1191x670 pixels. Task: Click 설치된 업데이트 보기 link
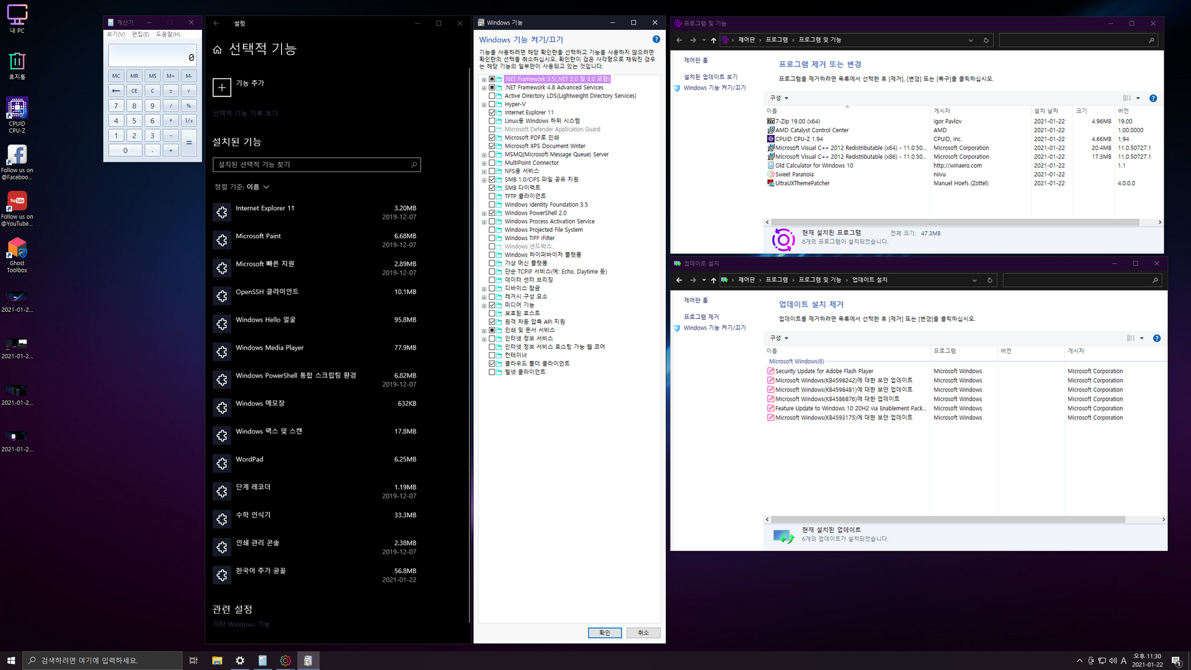[x=710, y=77]
